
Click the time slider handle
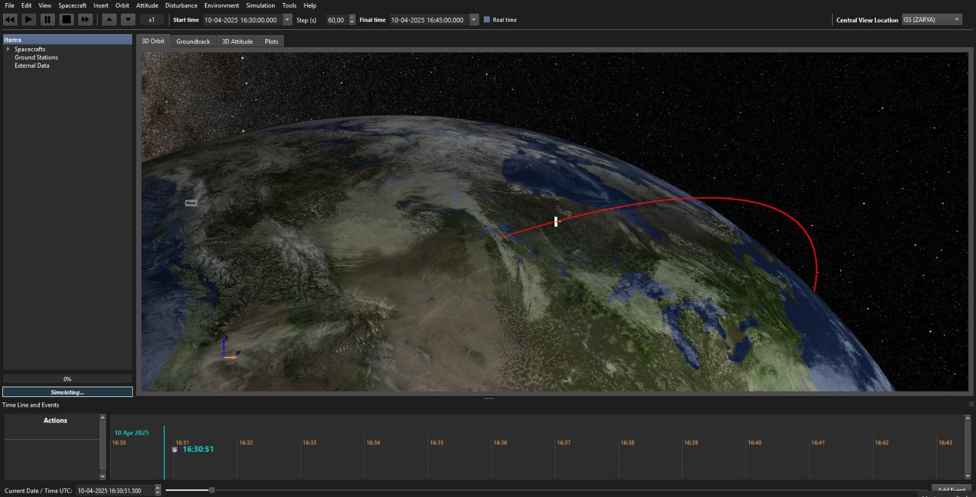212,490
